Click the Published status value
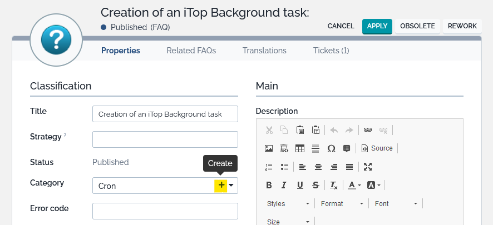This screenshot has height=225, width=493. click(110, 162)
